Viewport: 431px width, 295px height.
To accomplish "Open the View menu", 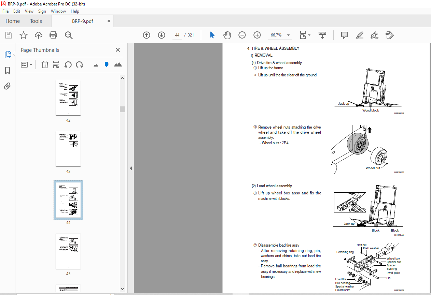I will click(29, 11).
